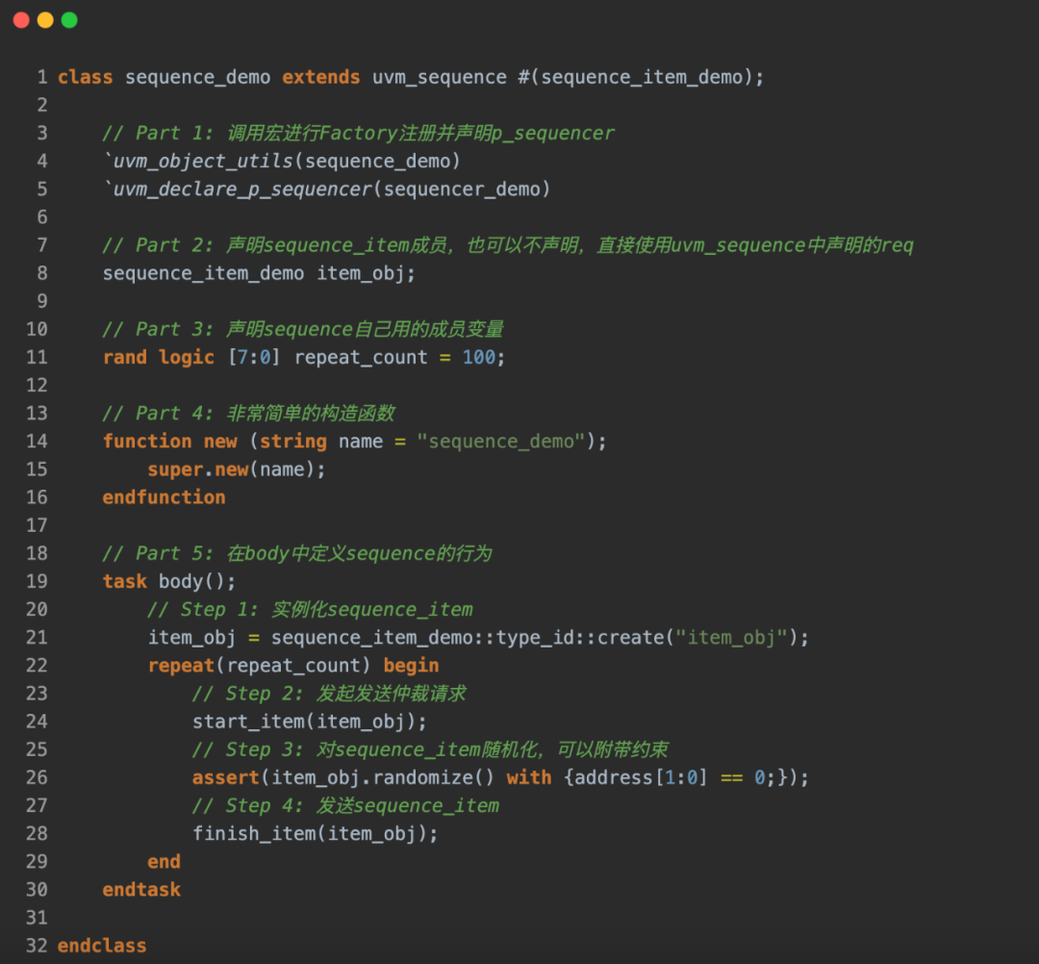Viewport: 1039px width, 964px height.
Task: Click line number 2 in the gutter
Action: [42, 105]
